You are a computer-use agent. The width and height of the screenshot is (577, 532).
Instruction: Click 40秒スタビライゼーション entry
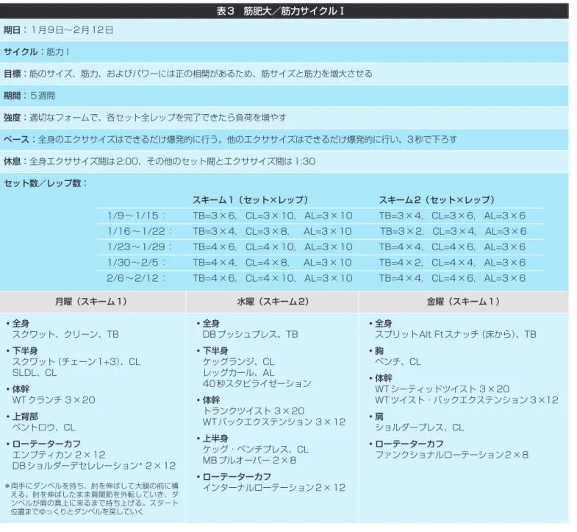pos(257,384)
